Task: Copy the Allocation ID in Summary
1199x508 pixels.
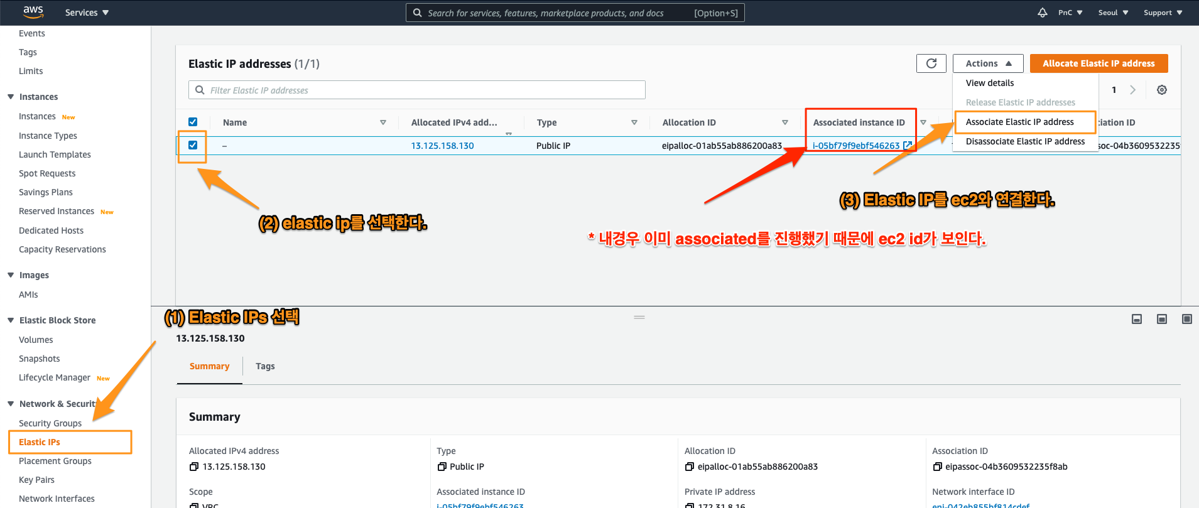Action: tap(689, 467)
